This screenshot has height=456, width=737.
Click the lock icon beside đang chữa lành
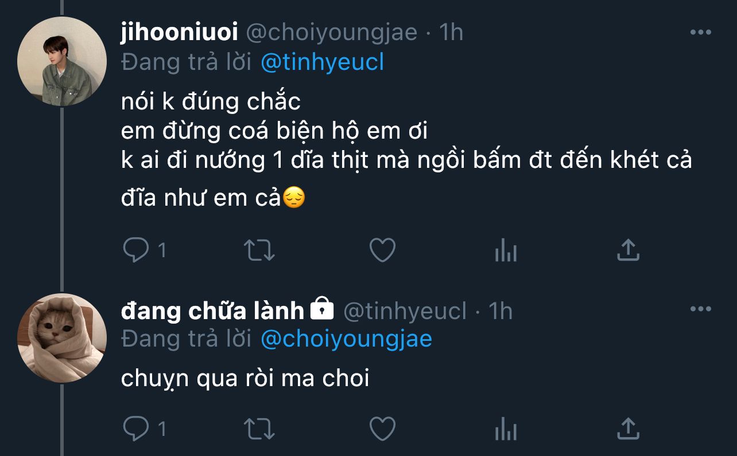click(322, 309)
